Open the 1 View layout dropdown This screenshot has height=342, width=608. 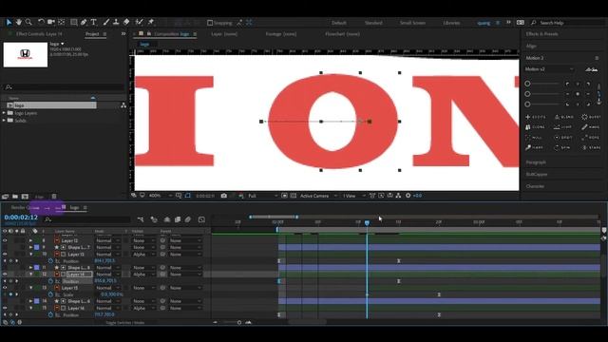pos(354,196)
